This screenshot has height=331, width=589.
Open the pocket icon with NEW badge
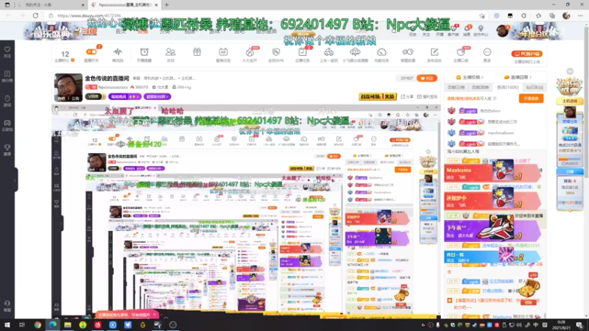click(x=461, y=51)
